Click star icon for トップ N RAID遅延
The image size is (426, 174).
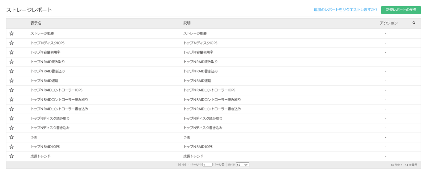point(11,81)
